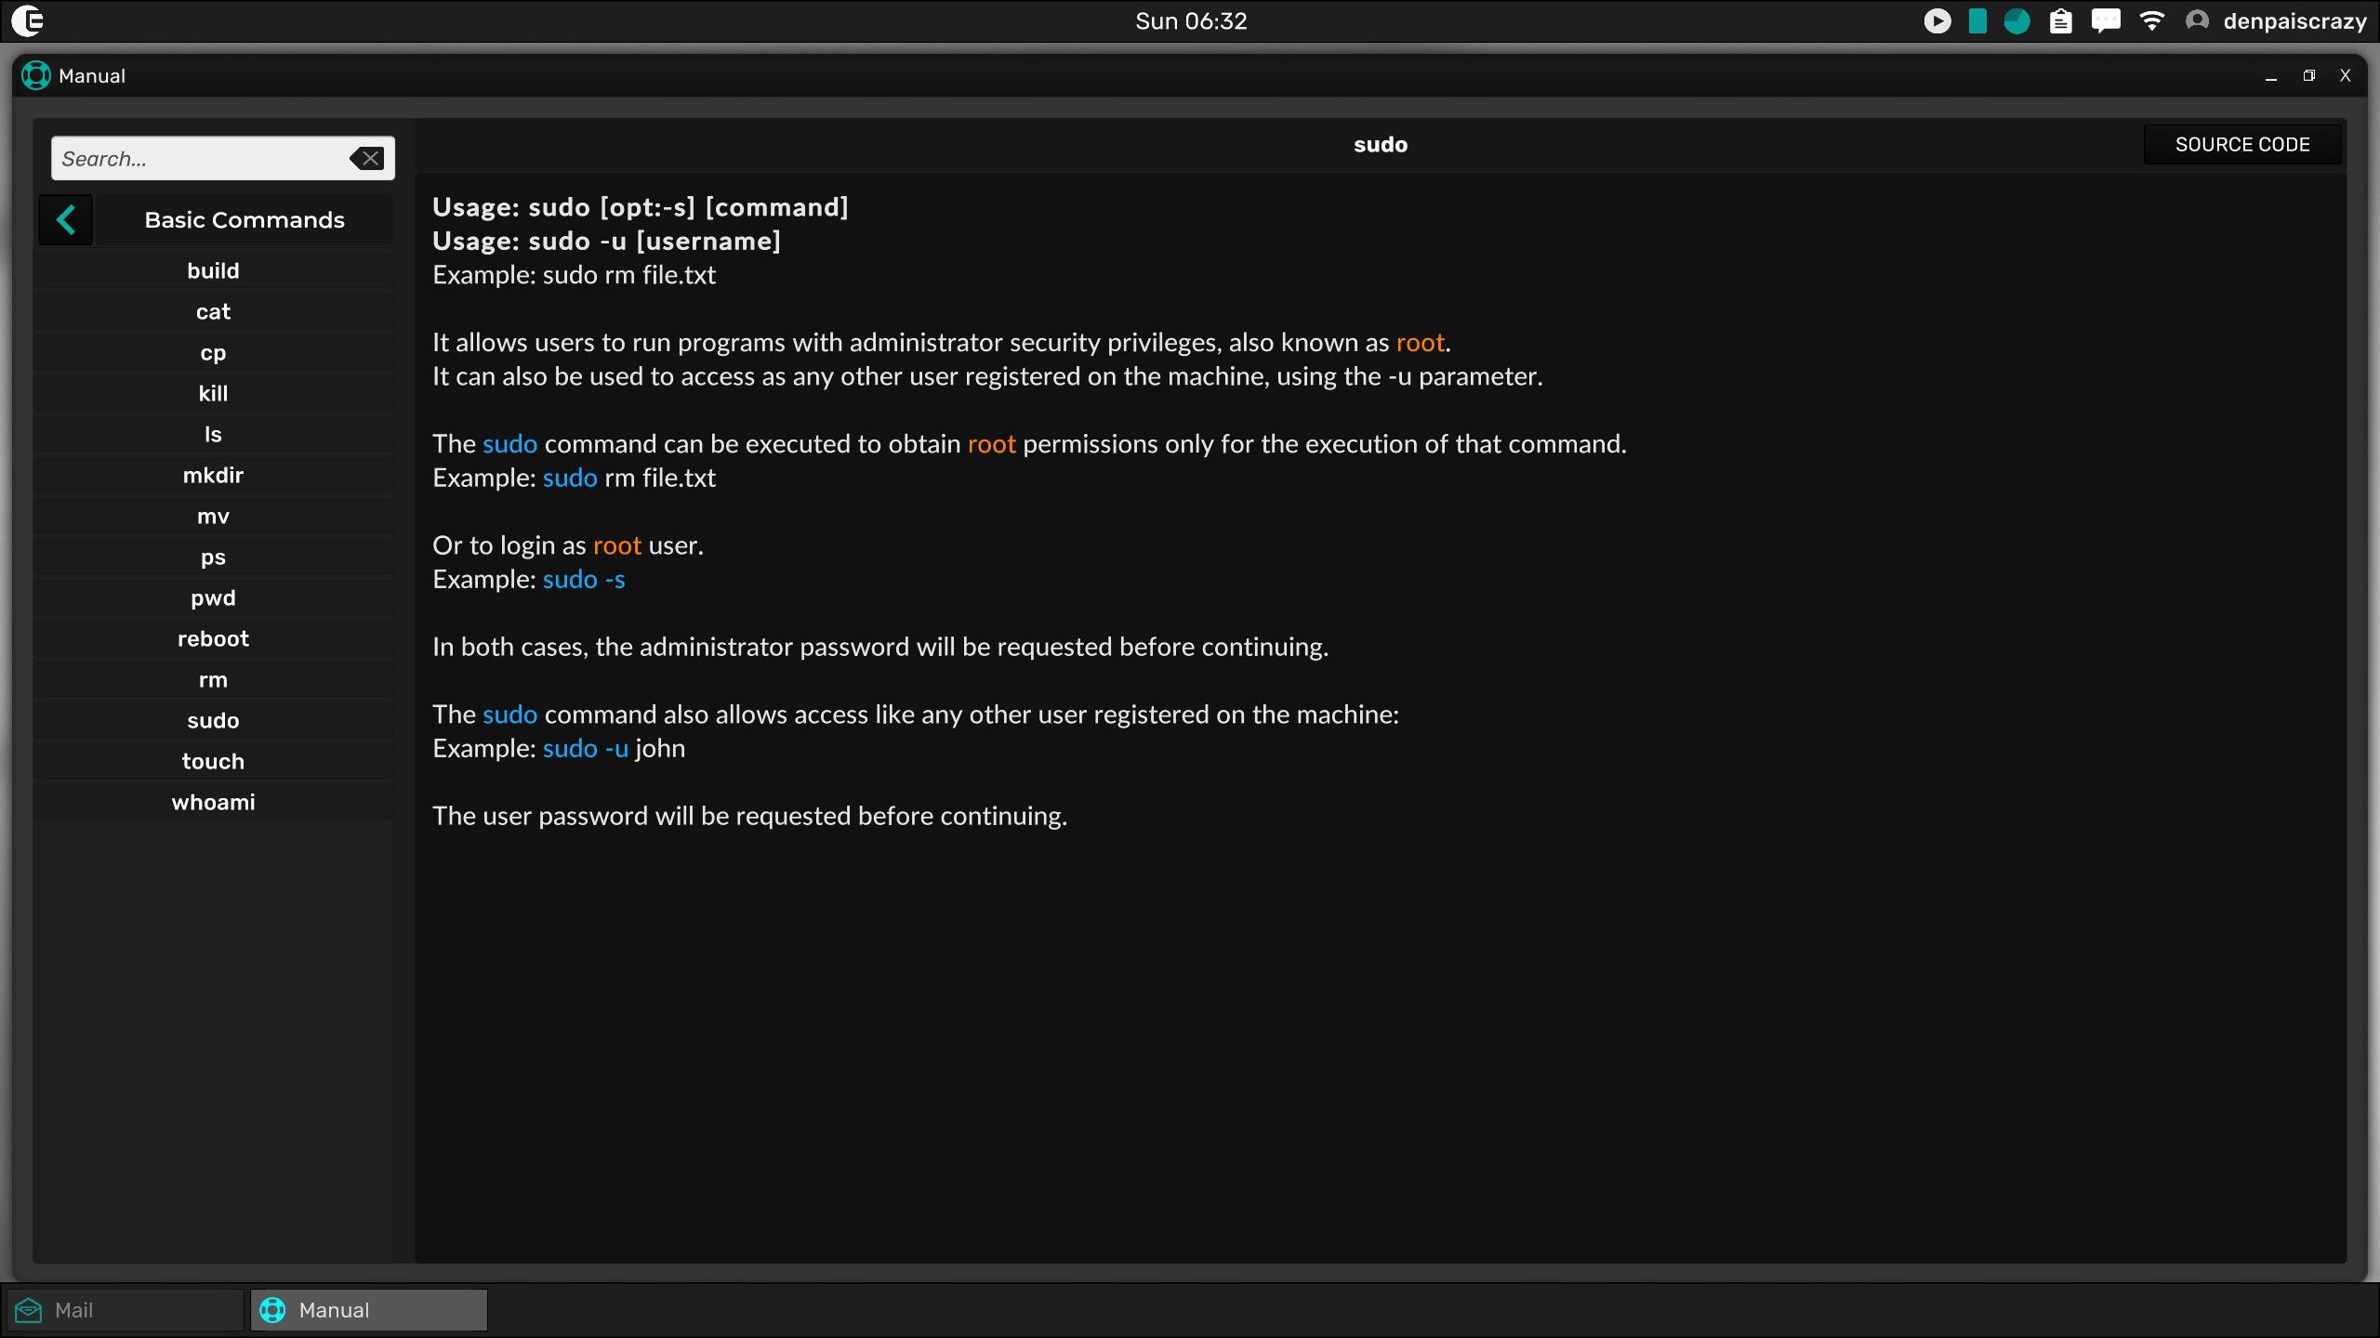Open the SOURCE CODE view

(2241, 144)
